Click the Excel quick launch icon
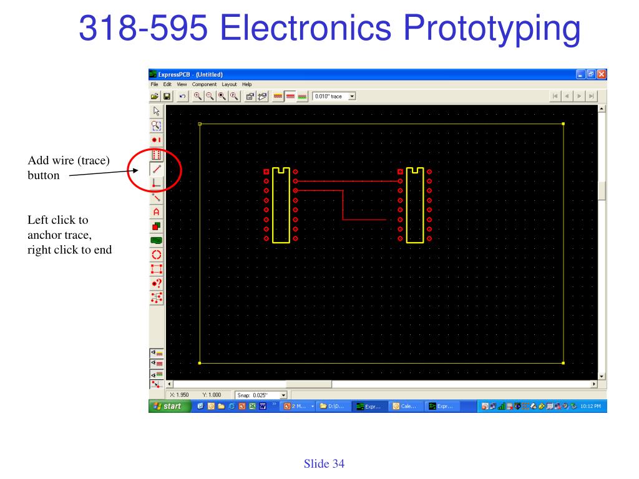639x479 pixels. coord(253,406)
